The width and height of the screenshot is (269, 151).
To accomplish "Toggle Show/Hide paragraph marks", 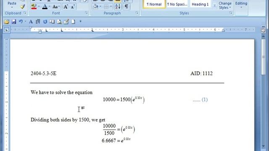I will coord(127,7).
